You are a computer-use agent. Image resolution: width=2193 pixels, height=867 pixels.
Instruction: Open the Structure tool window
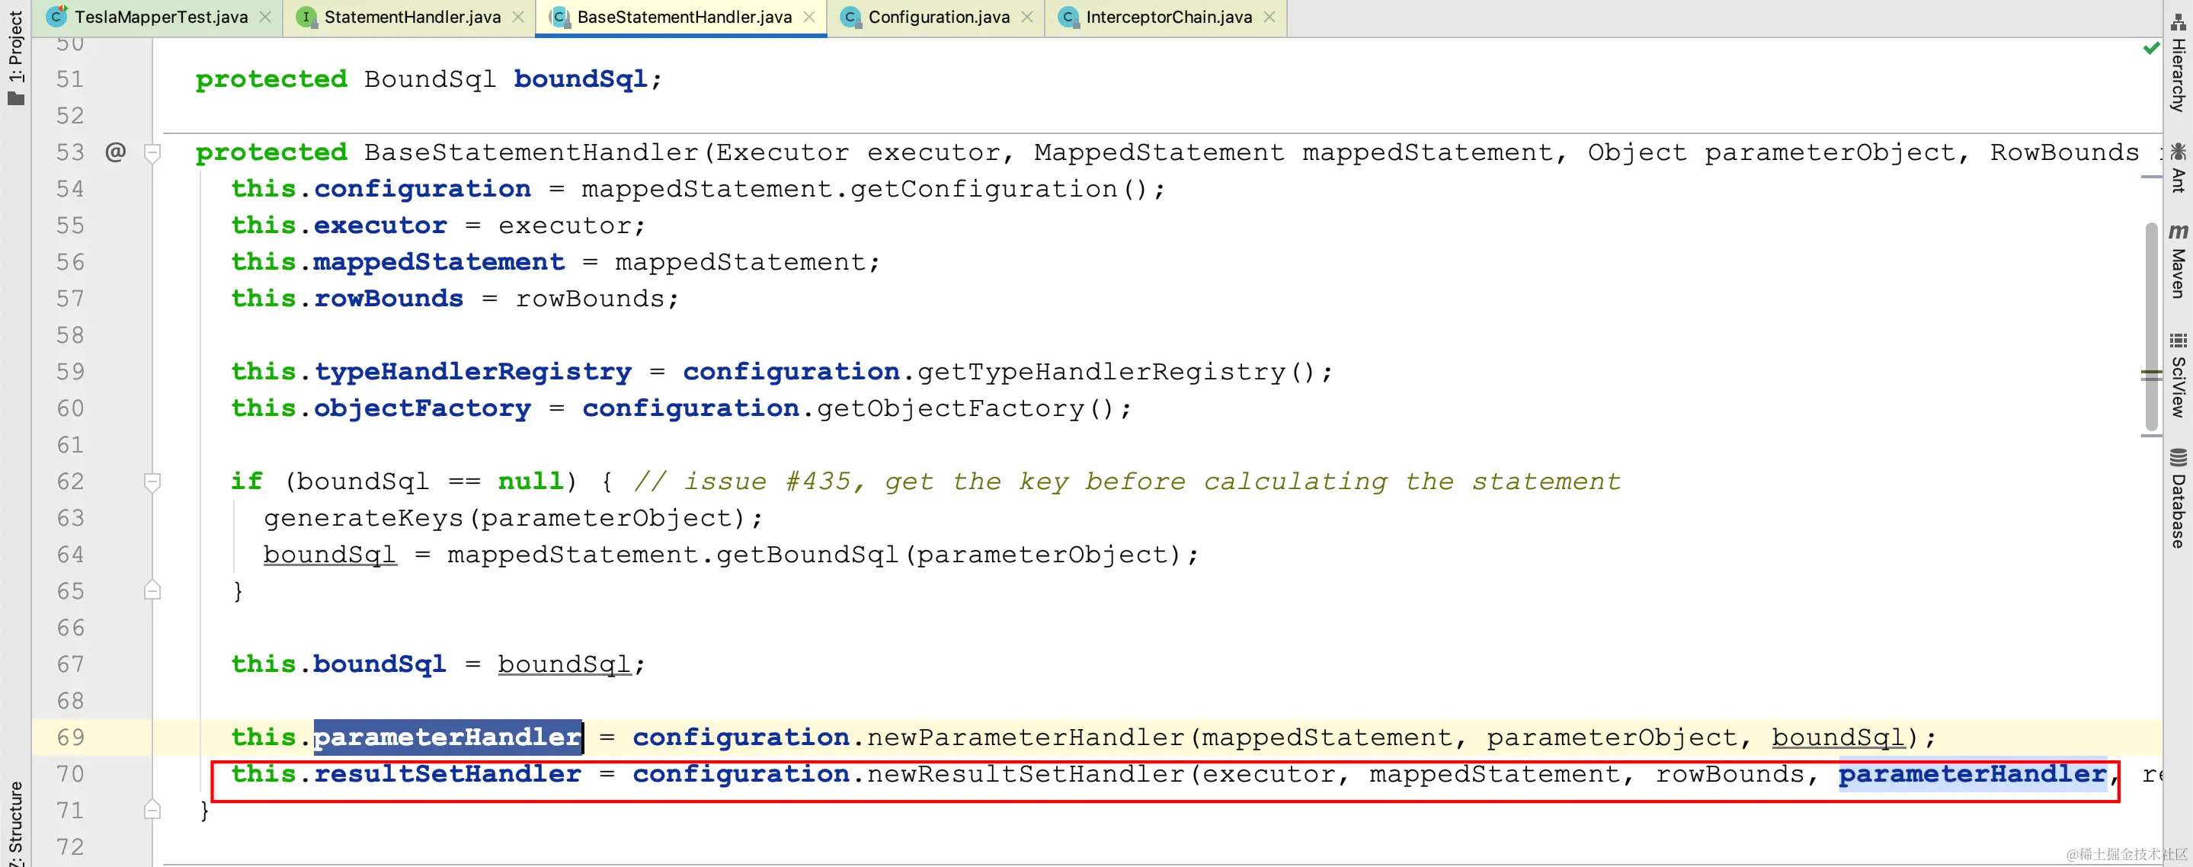(15, 821)
